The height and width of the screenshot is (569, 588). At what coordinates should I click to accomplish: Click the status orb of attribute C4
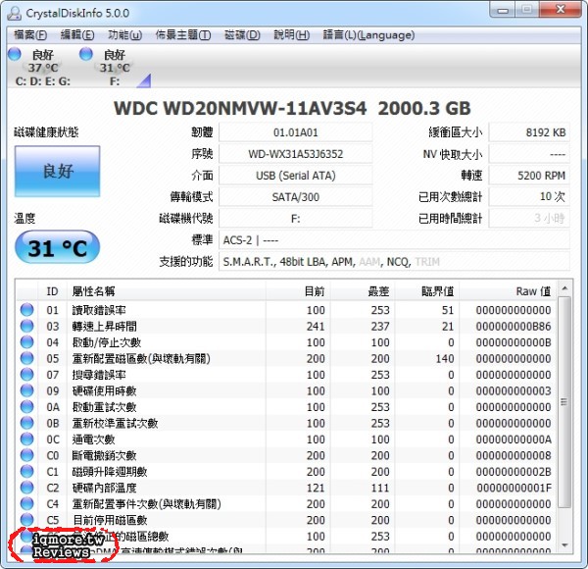pyautogui.click(x=26, y=503)
